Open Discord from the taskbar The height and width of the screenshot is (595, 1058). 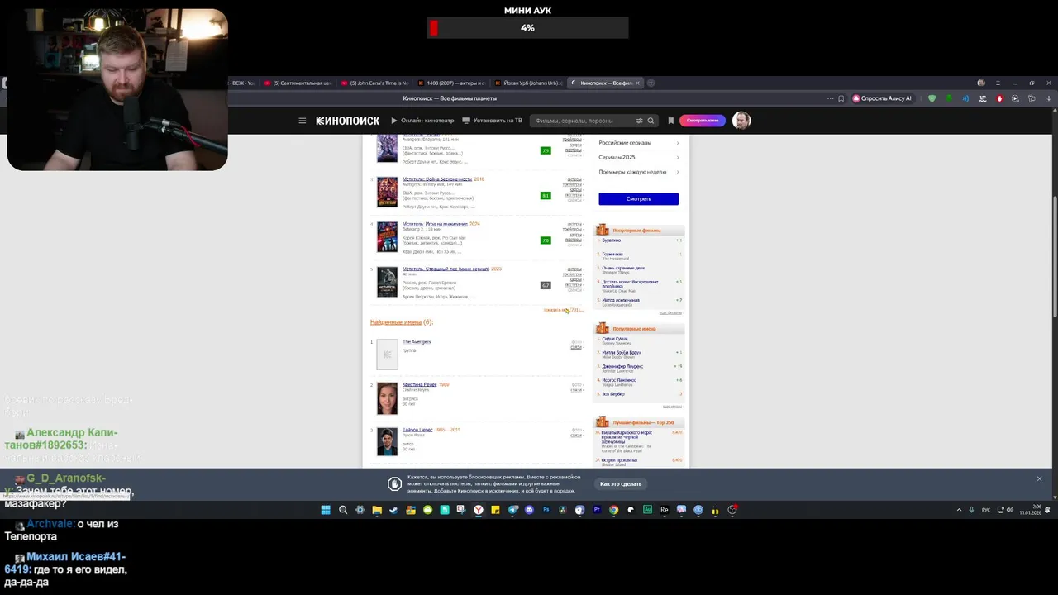pos(529,510)
